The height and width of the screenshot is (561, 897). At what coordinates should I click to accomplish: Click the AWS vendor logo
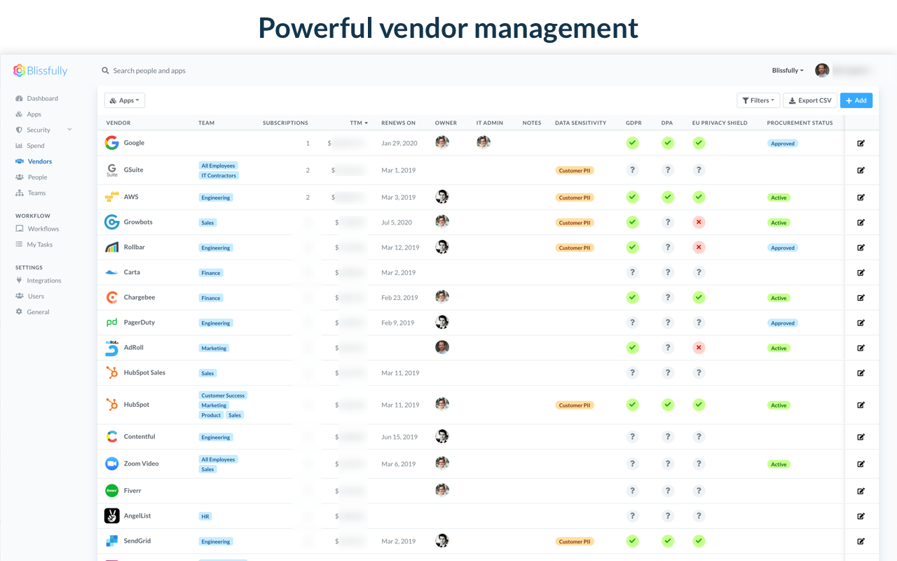pos(111,197)
